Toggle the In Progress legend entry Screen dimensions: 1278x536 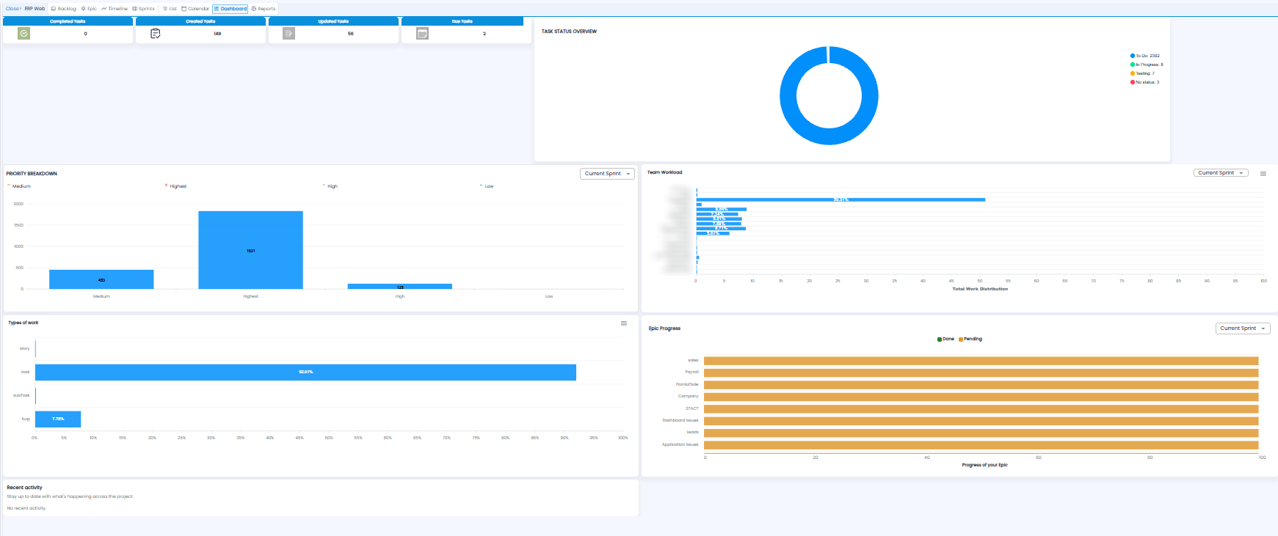pyautogui.click(x=1147, y=65)
